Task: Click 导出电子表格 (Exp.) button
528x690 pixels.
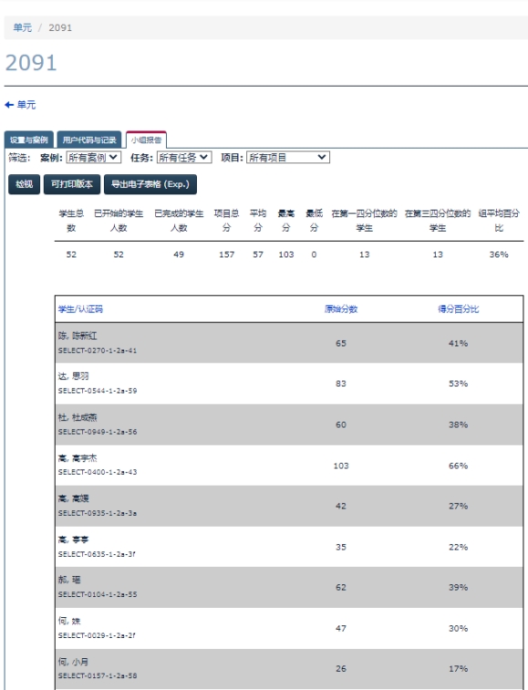Action: point(150,184)
